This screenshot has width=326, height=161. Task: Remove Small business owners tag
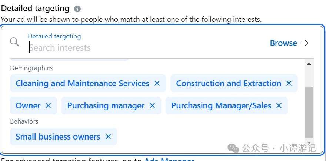point(108,137)
